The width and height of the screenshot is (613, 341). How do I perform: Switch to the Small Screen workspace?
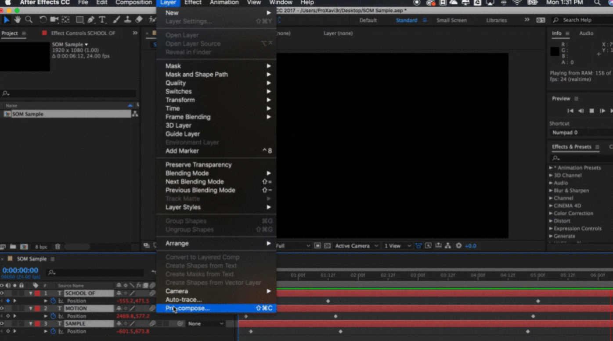pos(451,20)
